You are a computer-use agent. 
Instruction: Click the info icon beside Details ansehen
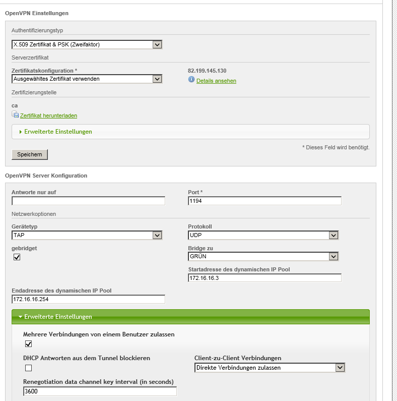(x=191, y=80)
